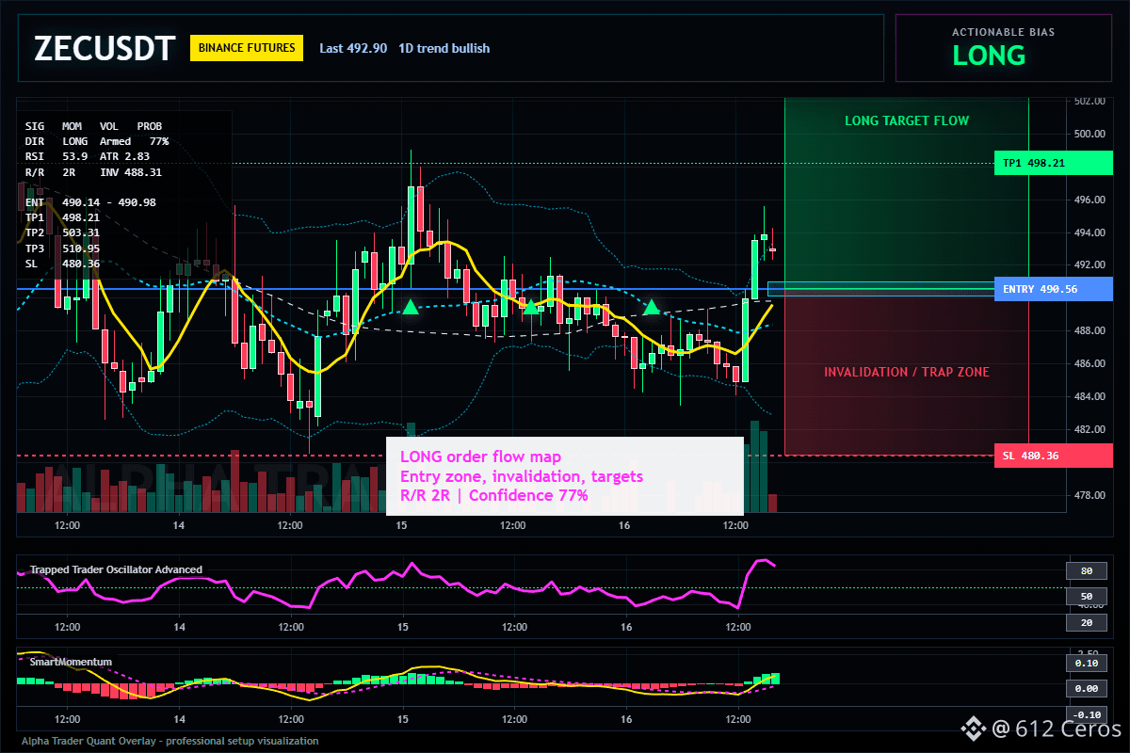Click the Last 492.90 price readout
This screenshot has height=753, width=1130.
click(x=353, y=48)
